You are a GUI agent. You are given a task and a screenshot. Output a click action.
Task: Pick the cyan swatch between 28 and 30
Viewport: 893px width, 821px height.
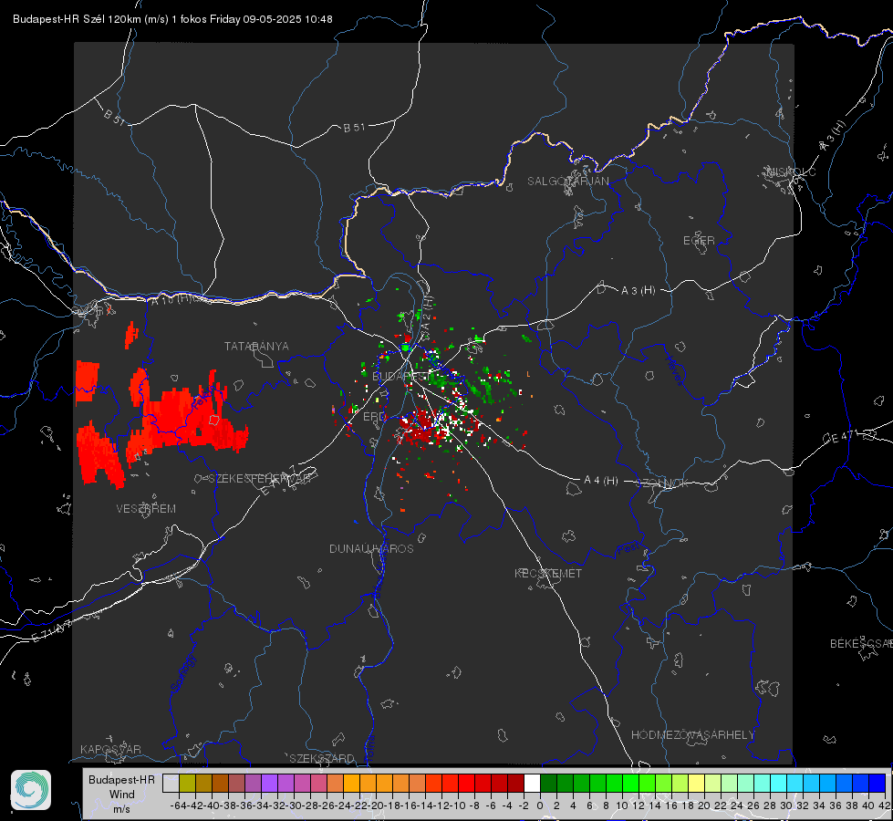779,783
